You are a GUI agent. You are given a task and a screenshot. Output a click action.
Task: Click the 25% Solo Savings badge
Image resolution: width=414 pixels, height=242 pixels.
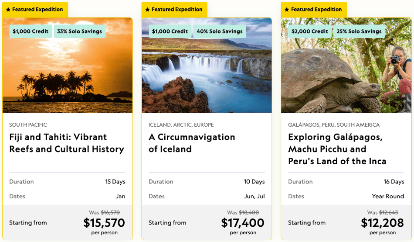click(x=359, y=31)
